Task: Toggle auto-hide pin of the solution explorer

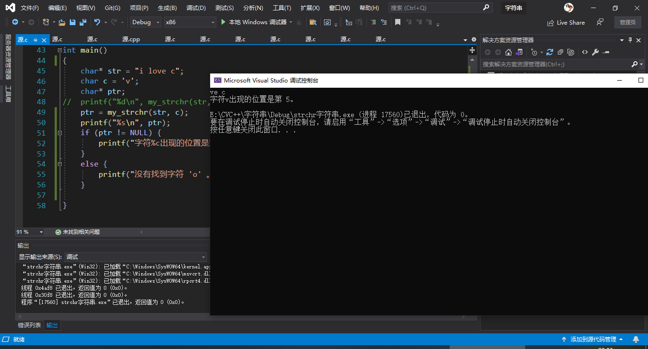Action: tap(630, 40)
